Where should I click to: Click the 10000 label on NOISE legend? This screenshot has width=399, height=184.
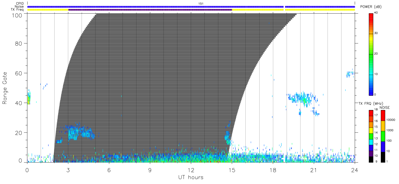coord(391,119)
